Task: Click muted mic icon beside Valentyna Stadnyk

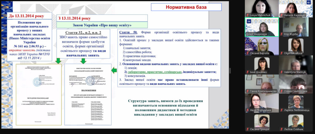Action: click(x=281, y=72)
